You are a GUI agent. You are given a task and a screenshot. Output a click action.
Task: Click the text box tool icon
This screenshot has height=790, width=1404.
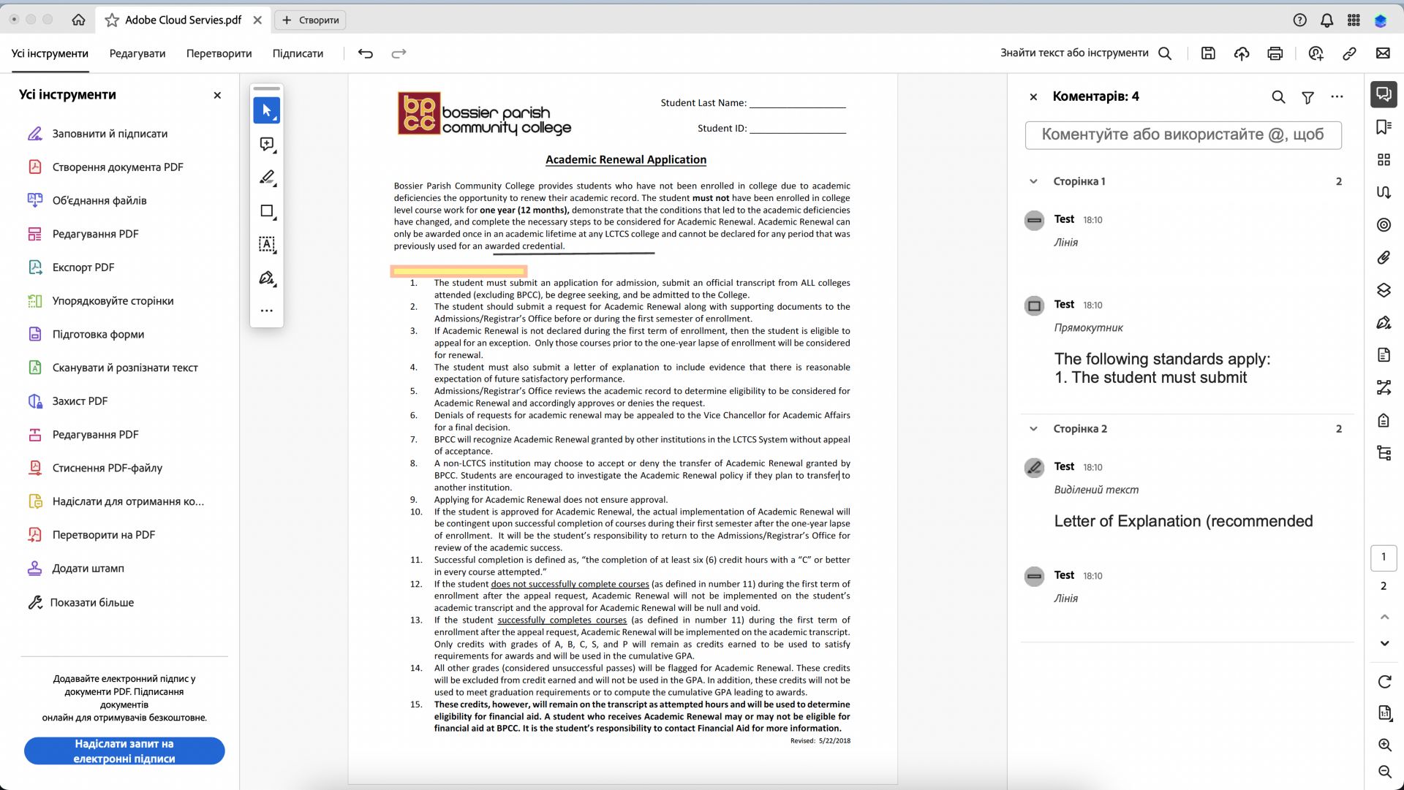(x=266, y=244)
